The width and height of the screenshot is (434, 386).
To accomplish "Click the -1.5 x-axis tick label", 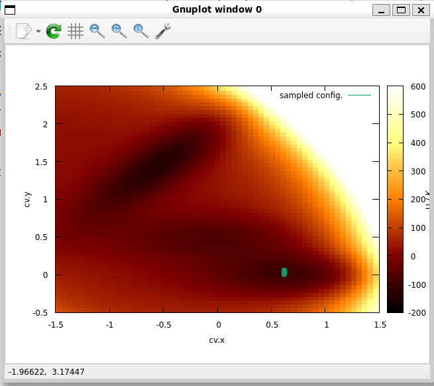I will pyautogui.click(x=56, y=325).
